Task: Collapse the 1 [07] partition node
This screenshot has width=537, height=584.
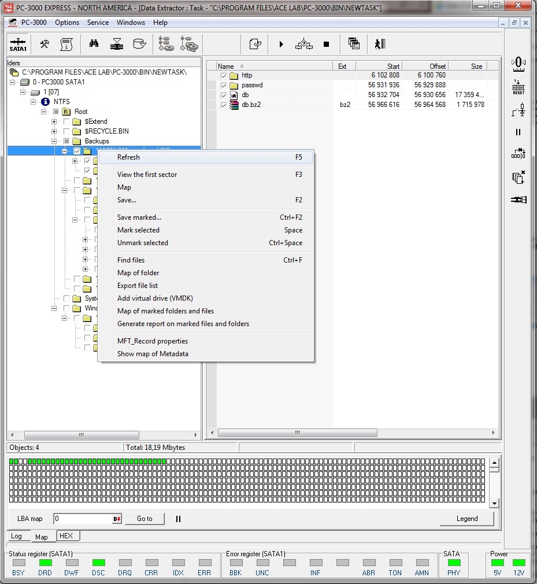Action: tap(23, 92)
